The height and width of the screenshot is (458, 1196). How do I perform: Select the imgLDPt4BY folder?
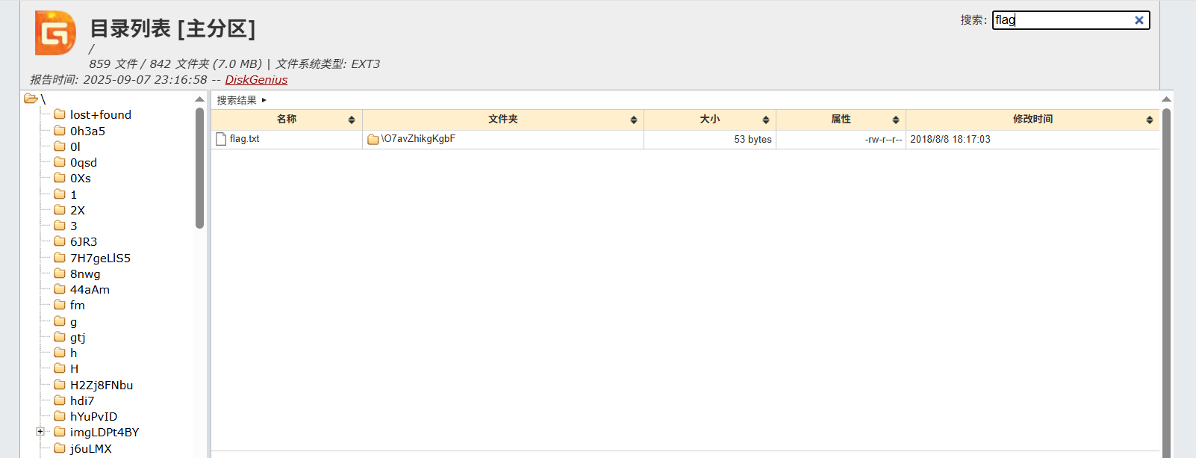click(x=105, y=432)
